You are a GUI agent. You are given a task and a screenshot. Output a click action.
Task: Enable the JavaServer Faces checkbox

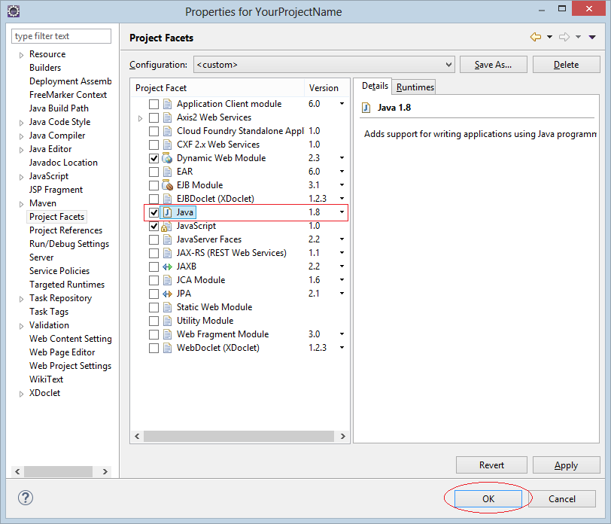coord(154,239)
